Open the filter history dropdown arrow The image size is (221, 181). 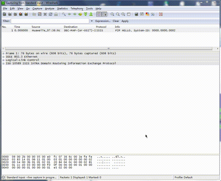click(x=92, y=21)
